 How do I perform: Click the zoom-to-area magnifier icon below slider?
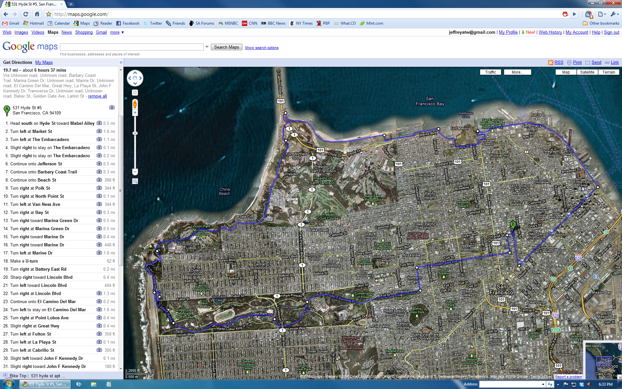coord(135,181)
